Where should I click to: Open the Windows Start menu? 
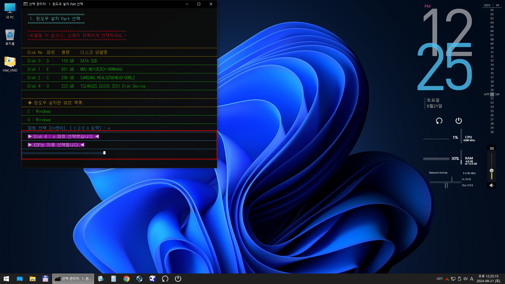coord(6,279)
